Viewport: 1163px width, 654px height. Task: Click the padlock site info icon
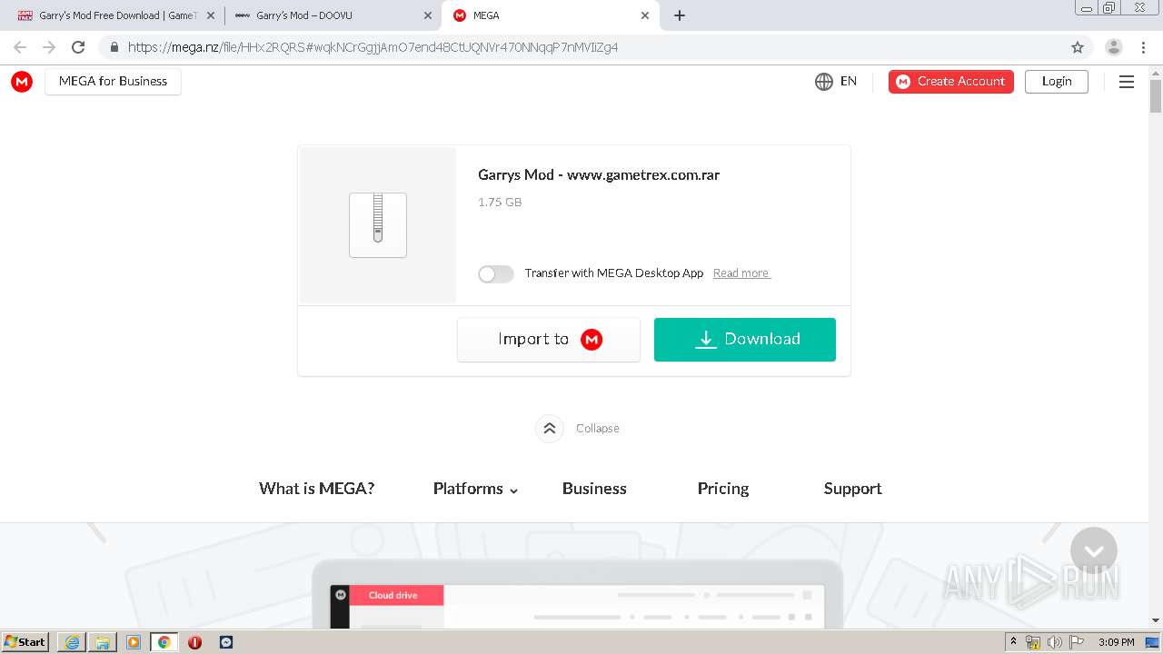coord(114,47)
